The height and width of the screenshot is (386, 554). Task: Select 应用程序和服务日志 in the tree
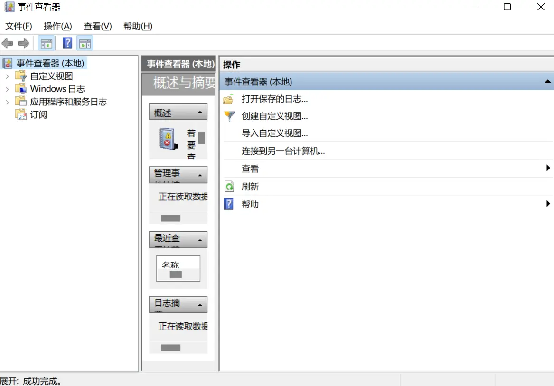click(68, 102)
